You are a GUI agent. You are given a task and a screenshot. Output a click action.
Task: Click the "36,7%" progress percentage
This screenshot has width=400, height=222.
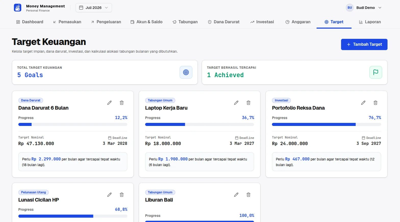[x=248, y=118]
